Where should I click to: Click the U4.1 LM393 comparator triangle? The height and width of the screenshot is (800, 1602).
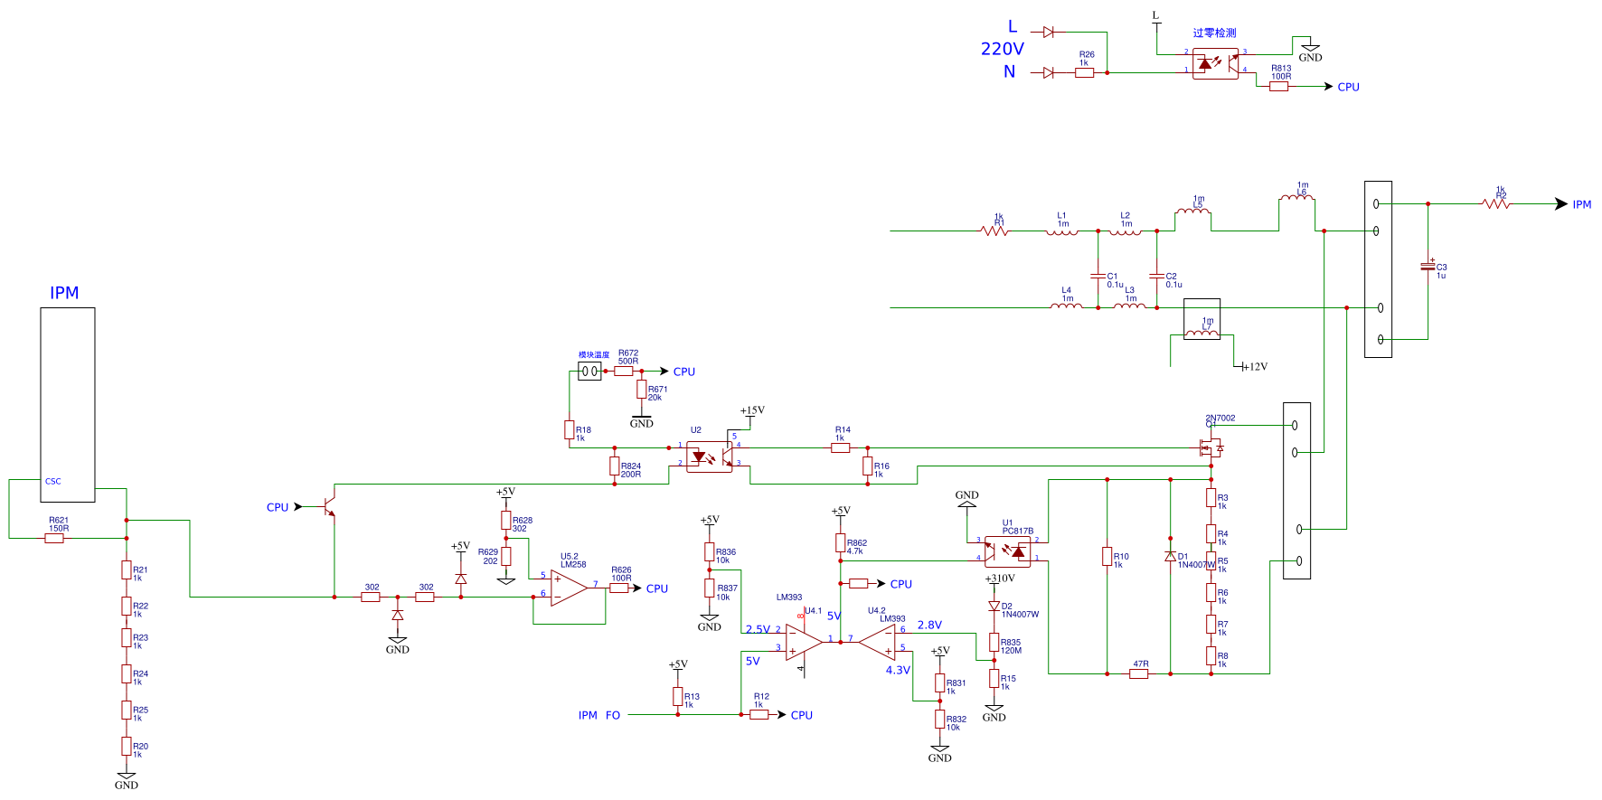pos(805,642)
